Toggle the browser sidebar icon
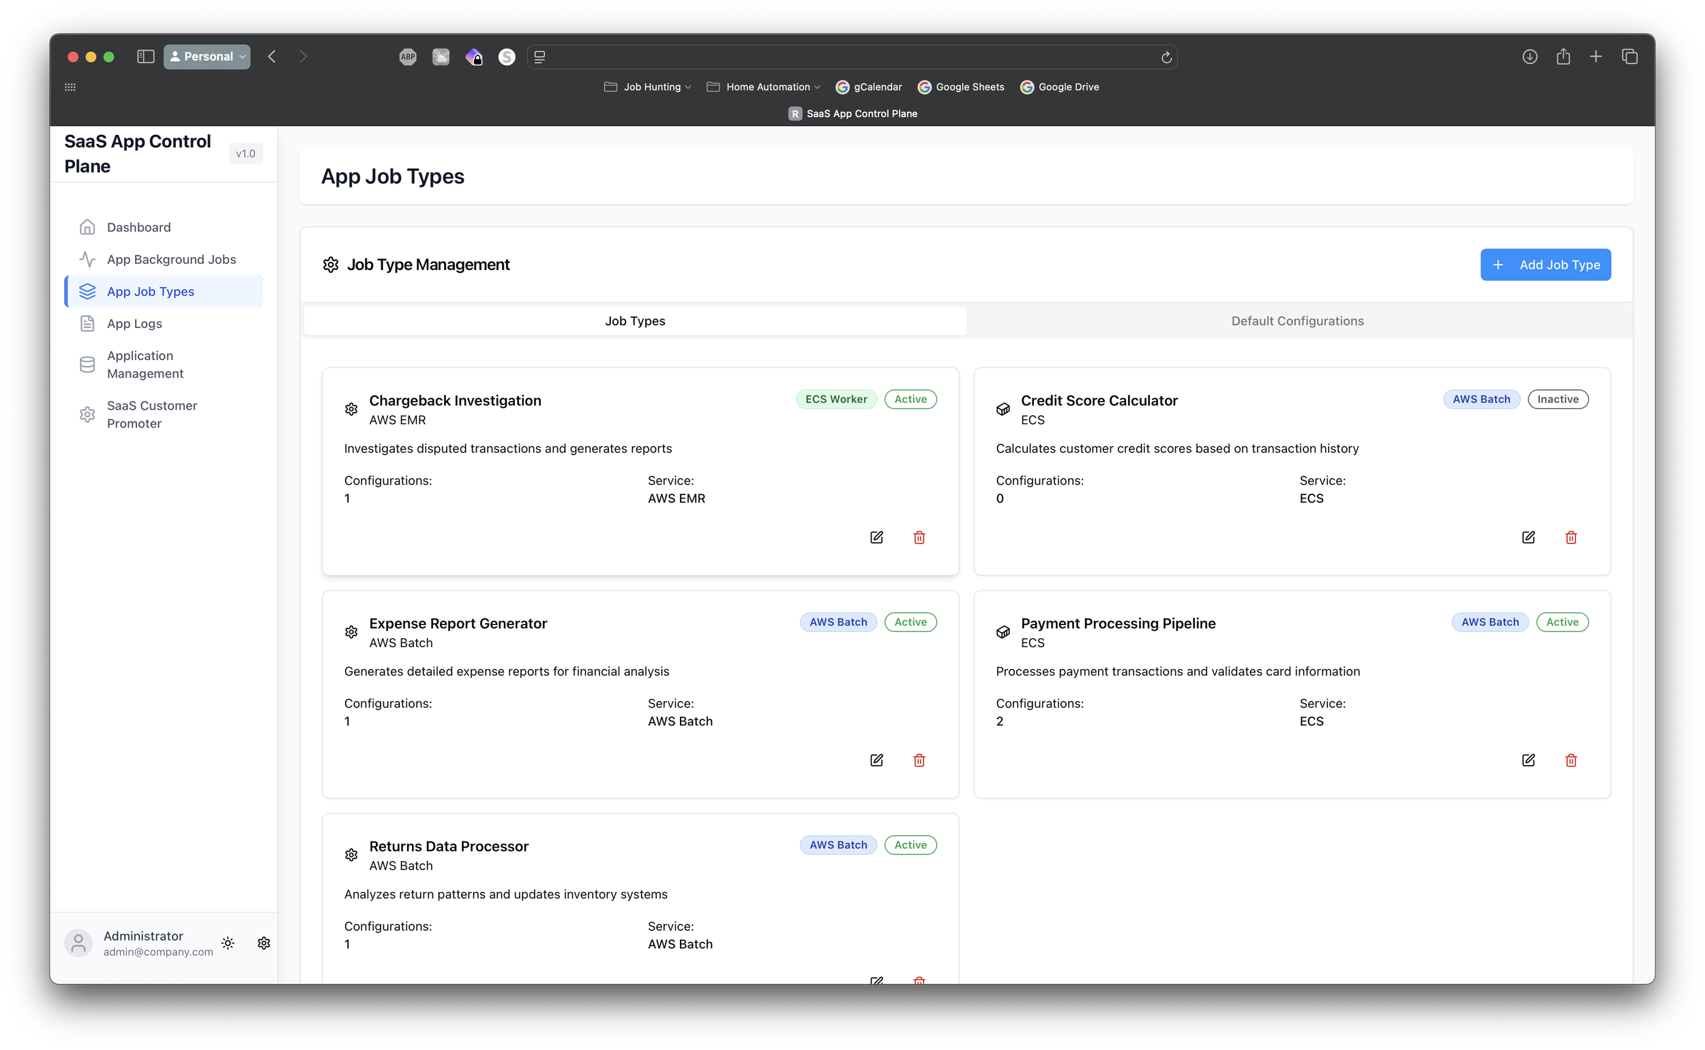 tap(146, 57)
